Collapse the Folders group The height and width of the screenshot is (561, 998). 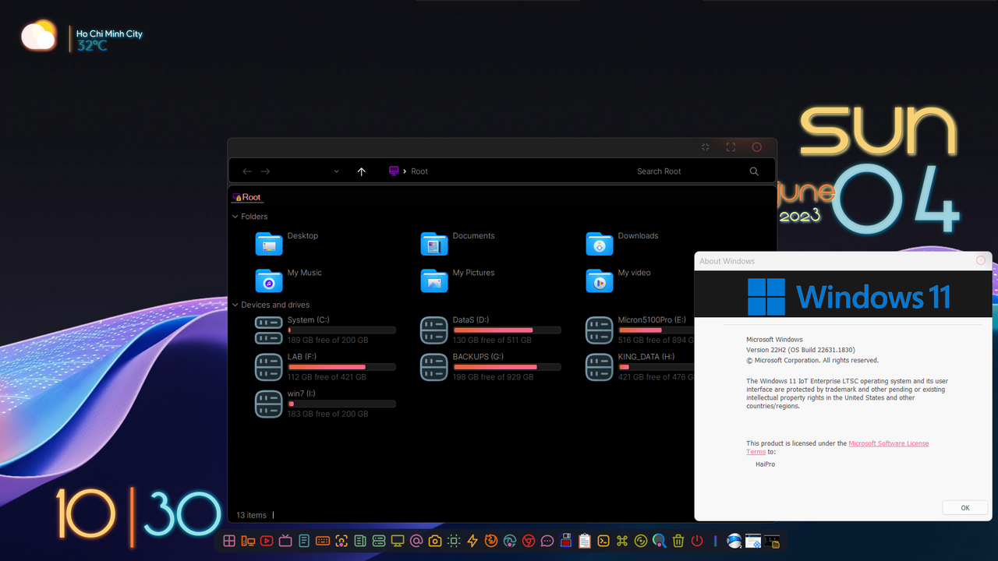tap(235, 217)
